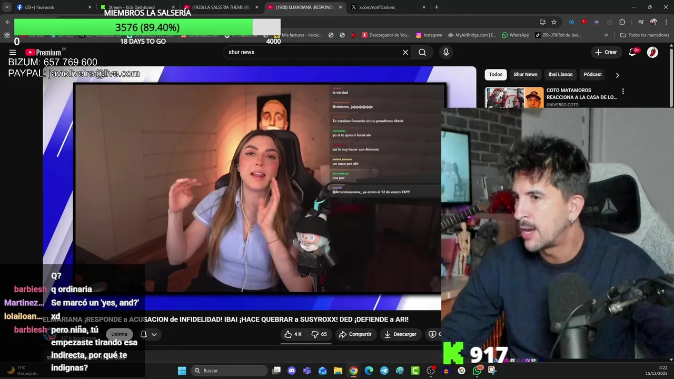Image resolution: width=674 pixels, height=379 pixels.
Task: Open File Explorer from the taskbar
Action: [338, 371]
